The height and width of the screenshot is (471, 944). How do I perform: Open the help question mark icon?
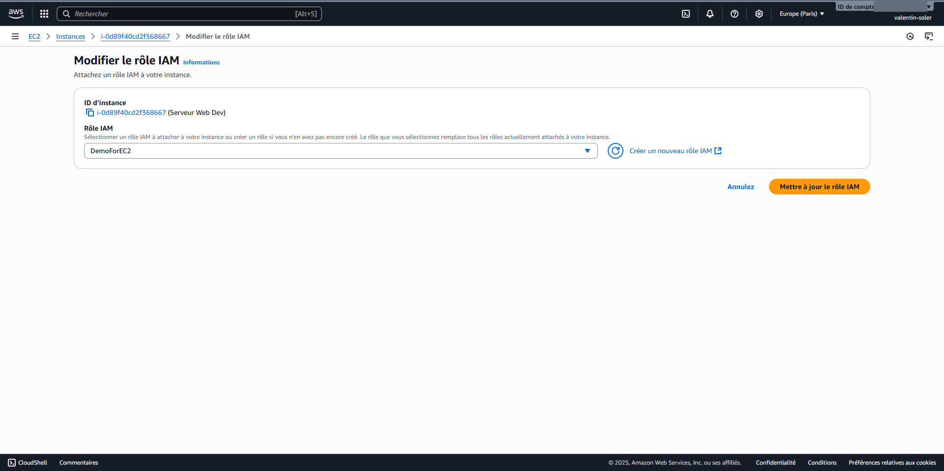point(735,14)
